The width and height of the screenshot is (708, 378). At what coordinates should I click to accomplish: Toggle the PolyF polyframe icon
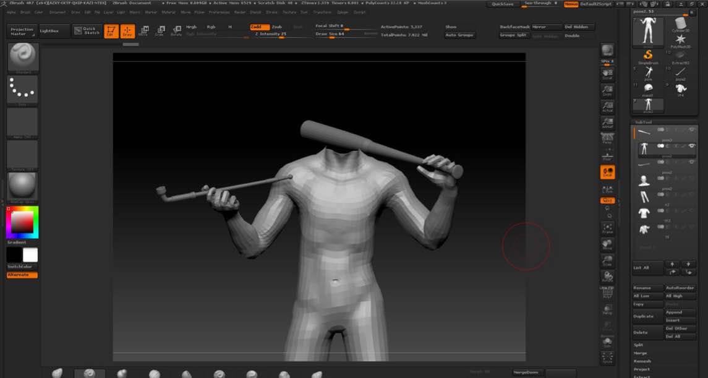pos(607,293)
